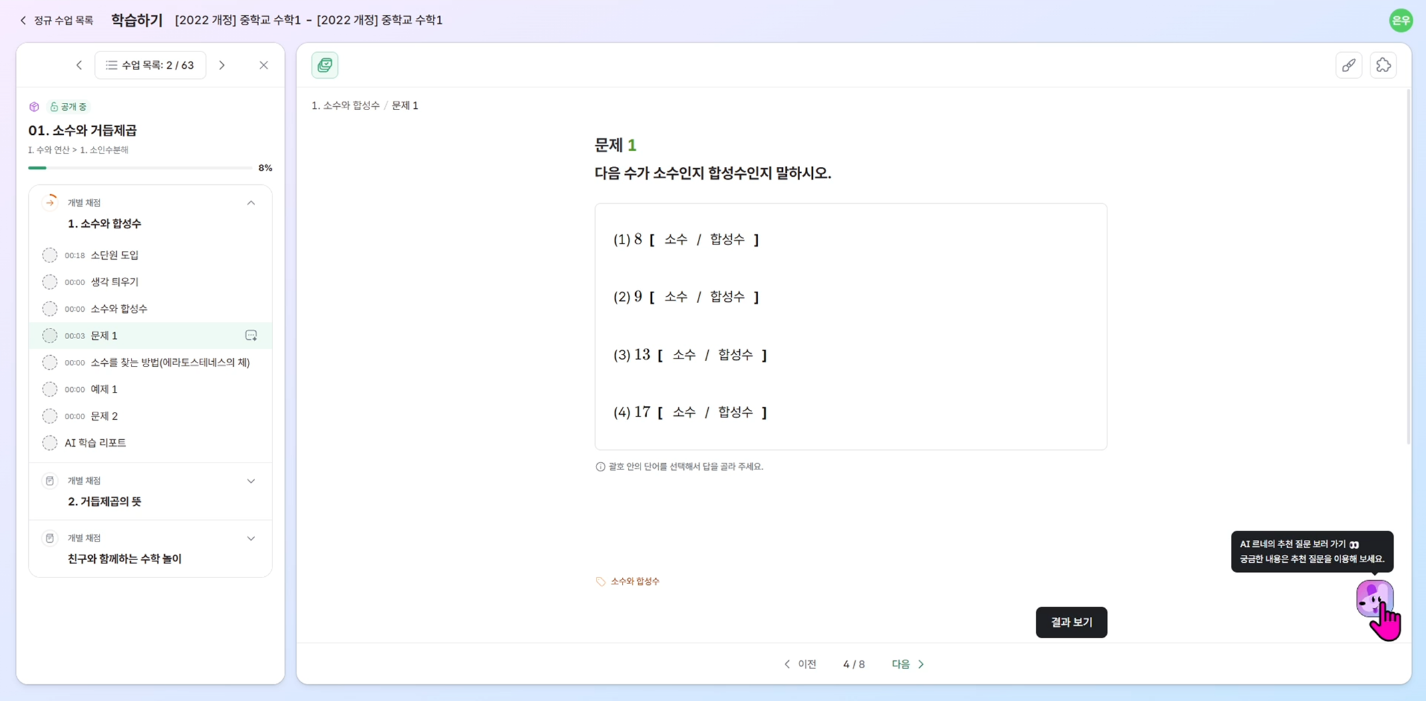Select 합성수 for (2) 9

pos(727,296)
